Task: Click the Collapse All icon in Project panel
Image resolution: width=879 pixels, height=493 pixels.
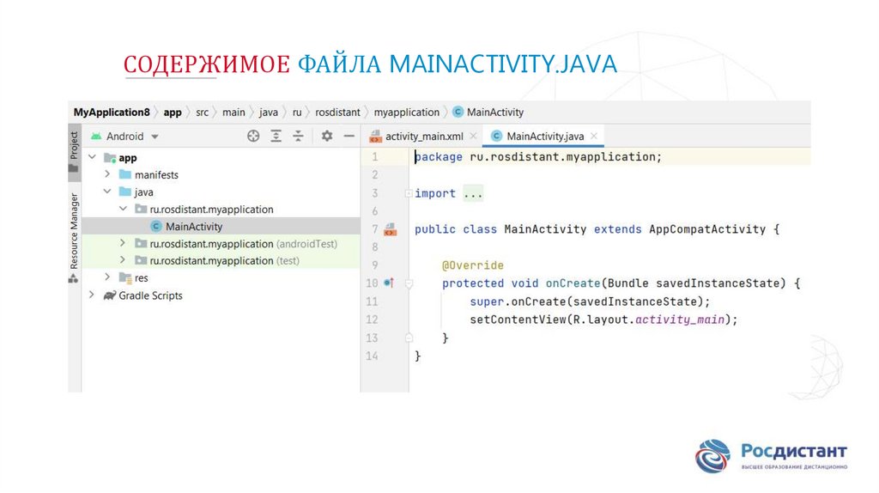Action: coord(298,136)
